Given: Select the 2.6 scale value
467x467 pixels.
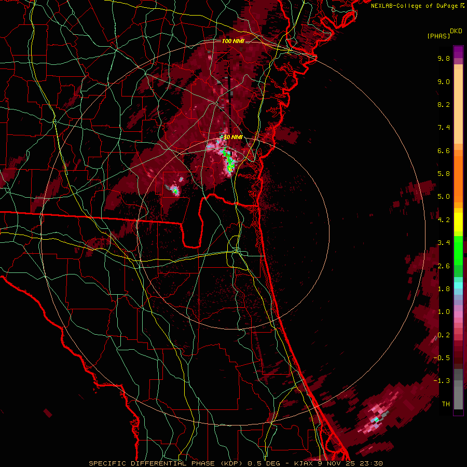Looking at the screenshot, I should 444,266.
